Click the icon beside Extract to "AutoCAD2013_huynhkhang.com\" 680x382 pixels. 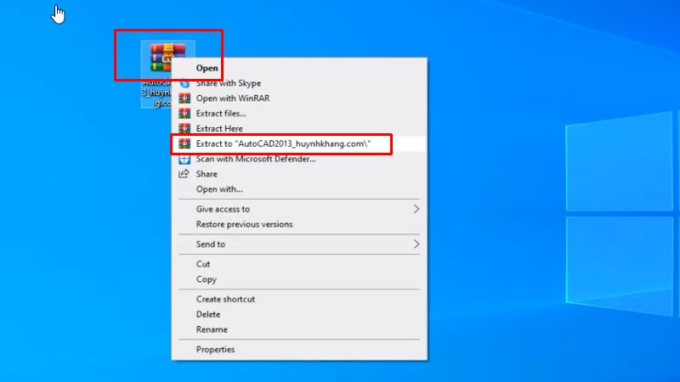184,143
